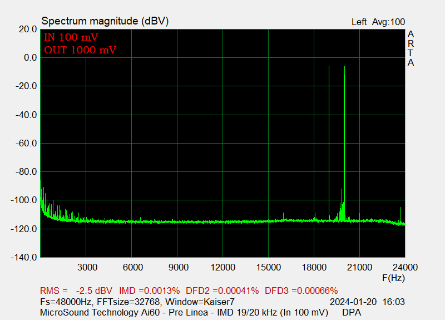The height and width of the screenshot is (320, 445).
Task: Click the '20.0' y-axis value
Action: pos(28,29)
